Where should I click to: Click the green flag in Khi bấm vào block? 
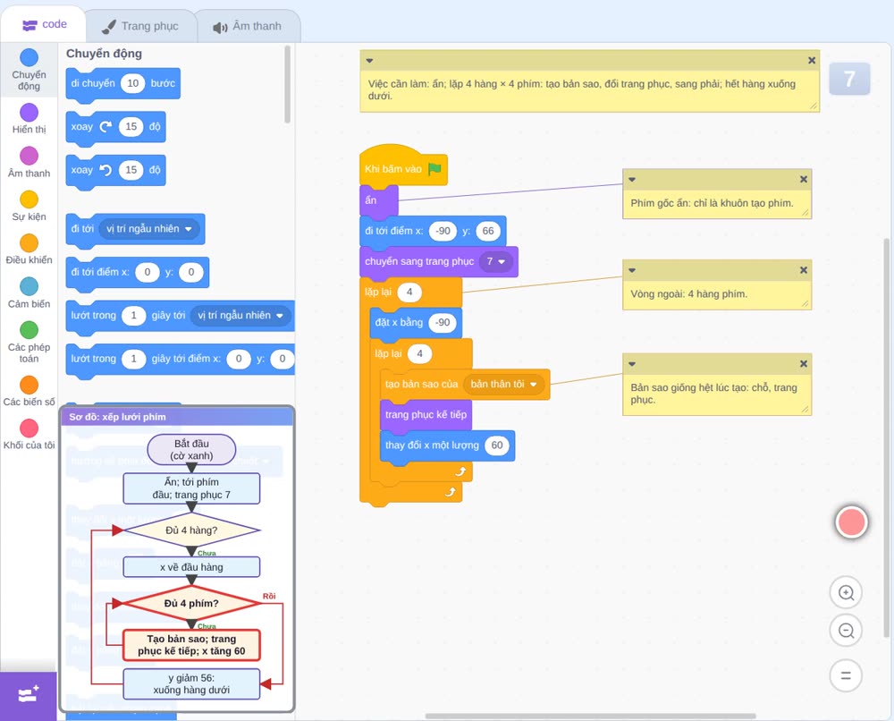click(435, 169)
